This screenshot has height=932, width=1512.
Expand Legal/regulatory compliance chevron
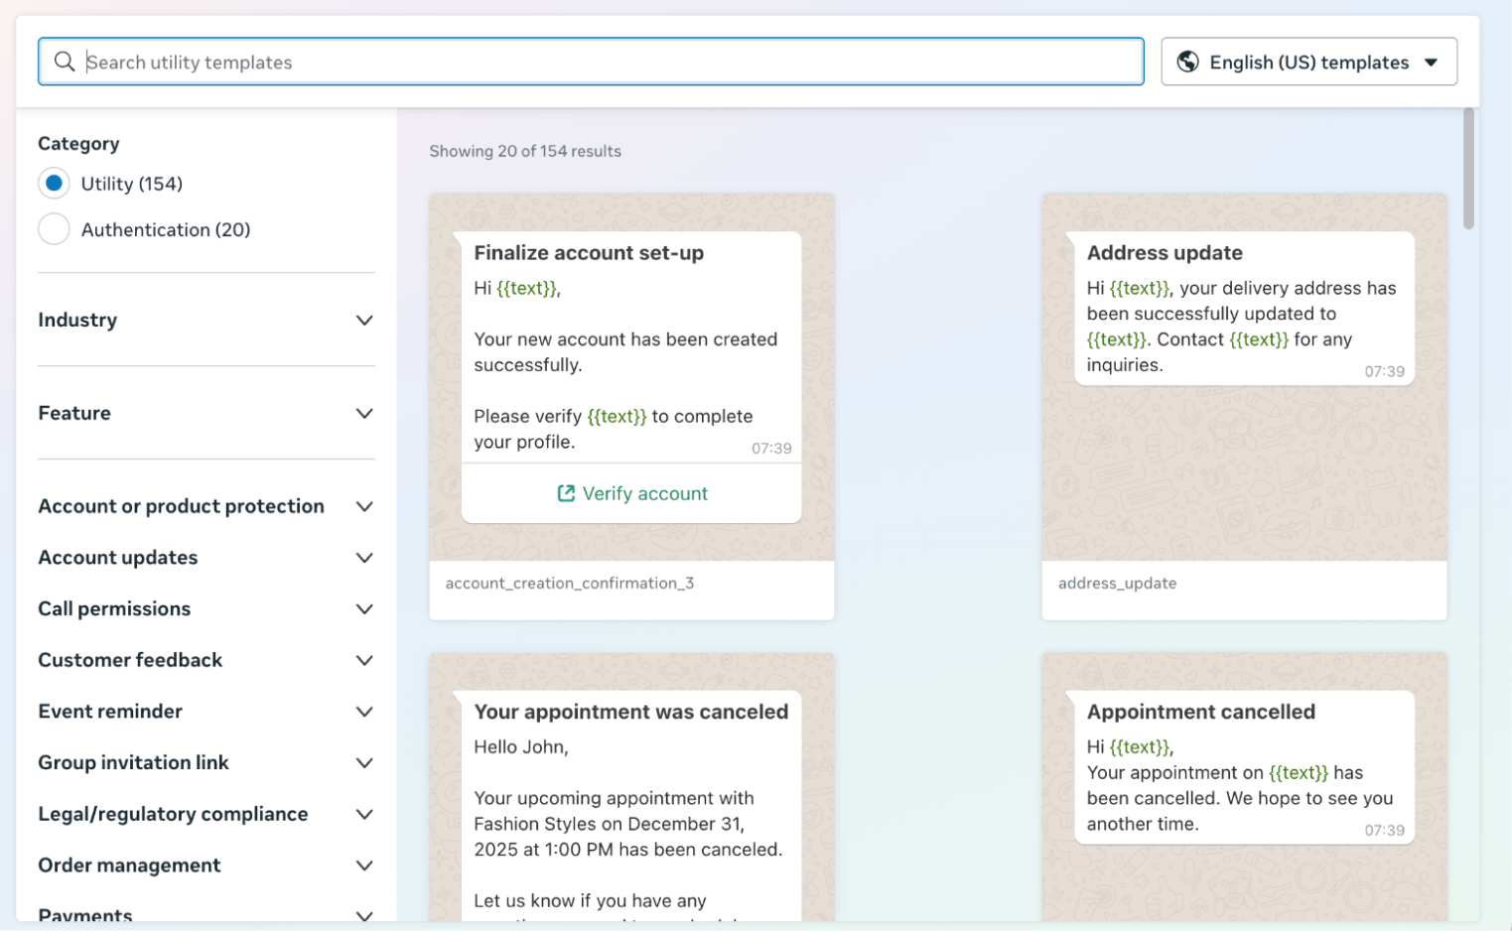pyautogui.click(x=364, y=814)
